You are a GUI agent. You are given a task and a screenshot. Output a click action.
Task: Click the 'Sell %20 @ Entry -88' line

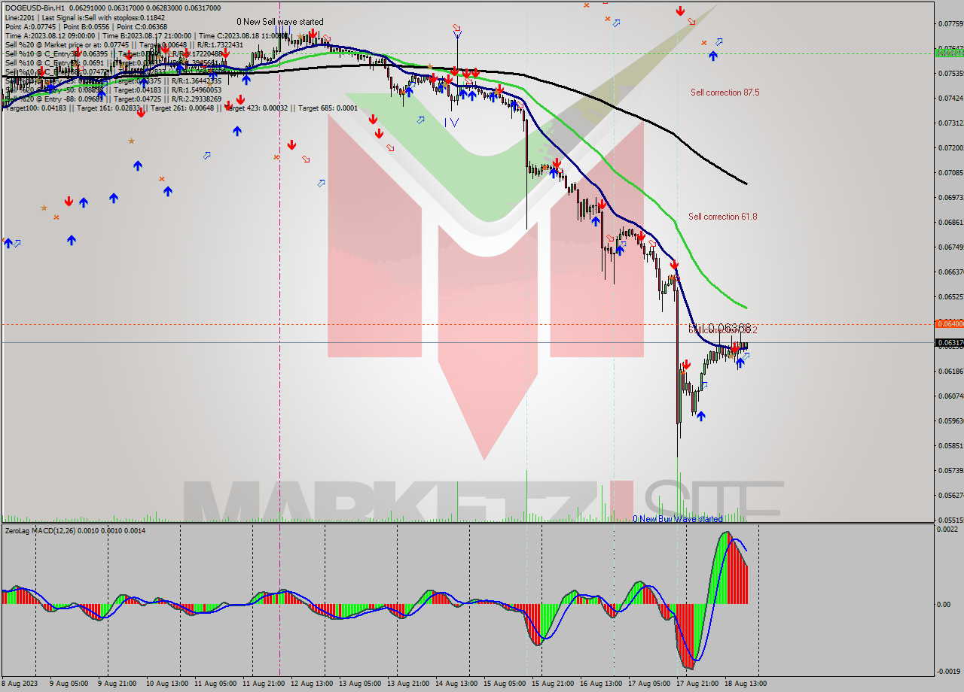click(x=113, y=99)
